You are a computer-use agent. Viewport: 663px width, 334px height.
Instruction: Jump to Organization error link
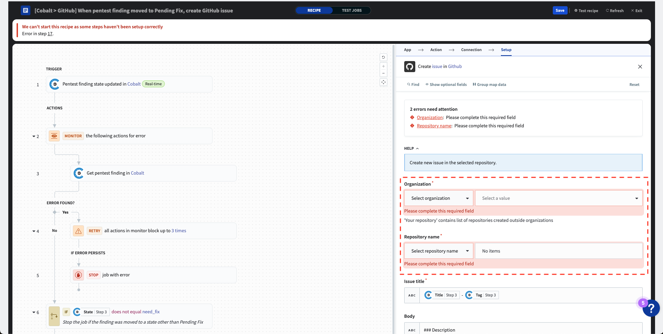430,118
